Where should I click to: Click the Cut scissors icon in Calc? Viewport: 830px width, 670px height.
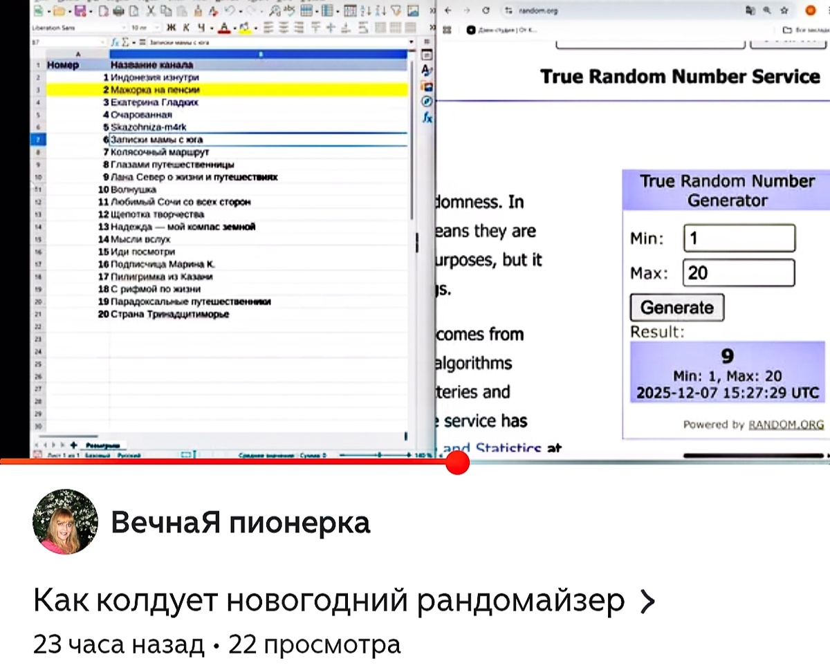(x=151, y=11)
